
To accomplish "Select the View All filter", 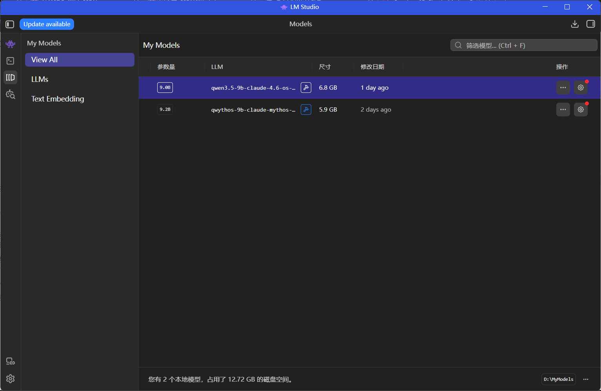I will click(x=80, y=60).
